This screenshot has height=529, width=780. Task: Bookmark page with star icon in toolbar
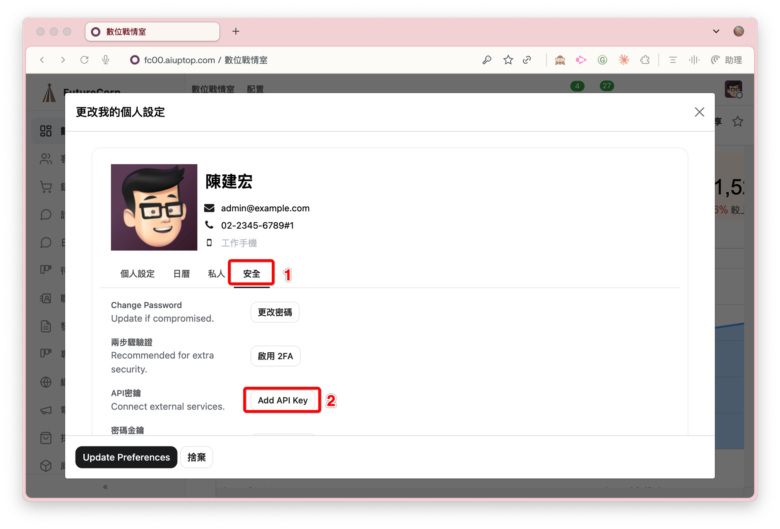pos(508,60)
